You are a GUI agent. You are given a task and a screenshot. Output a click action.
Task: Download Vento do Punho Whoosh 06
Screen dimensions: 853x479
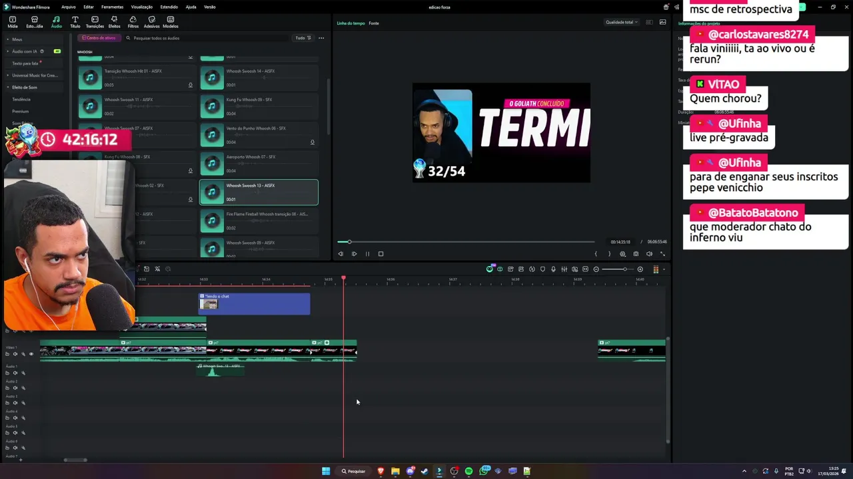click(312, 142)
